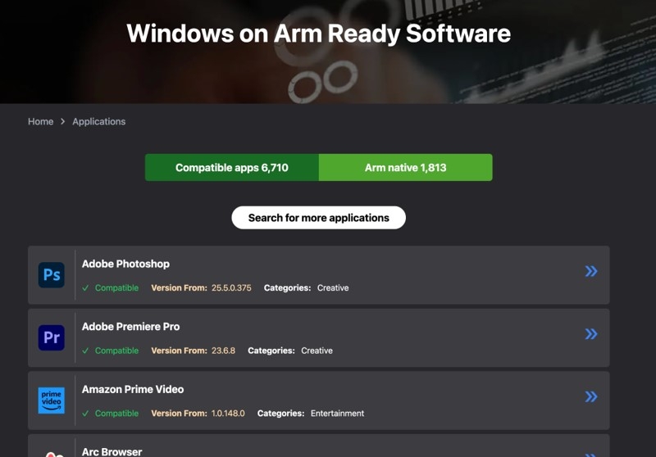Click Premiere Pro version 23.6.8 value
The height and width of the screenshot is (457, 656).
pos(223,351)
